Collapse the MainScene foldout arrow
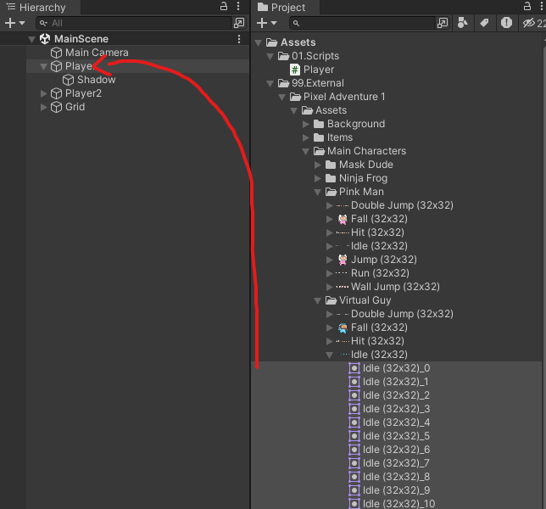Image resolution: width=546 pixels, height=509 pixels. [x=31, y=39]
